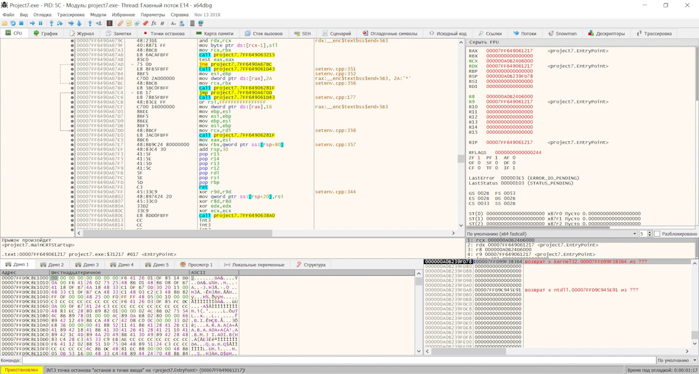Image resolution: width=699 pixels, height=374 pixels.
Task: Step over using the toolbar icon
Action: click(x=59, y=23)
